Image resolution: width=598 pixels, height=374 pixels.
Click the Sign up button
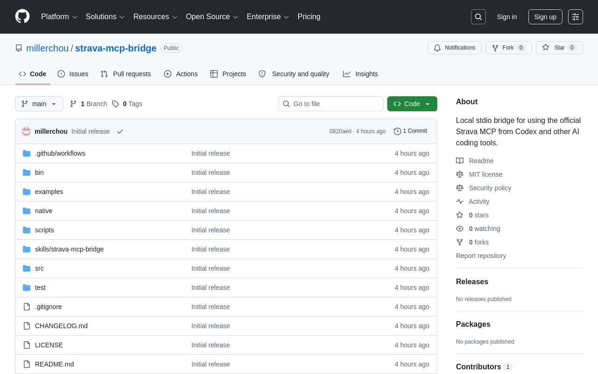tap(545, 17)
